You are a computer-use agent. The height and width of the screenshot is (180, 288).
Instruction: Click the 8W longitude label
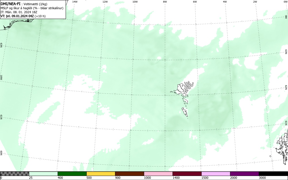click(x=165, y=2)
